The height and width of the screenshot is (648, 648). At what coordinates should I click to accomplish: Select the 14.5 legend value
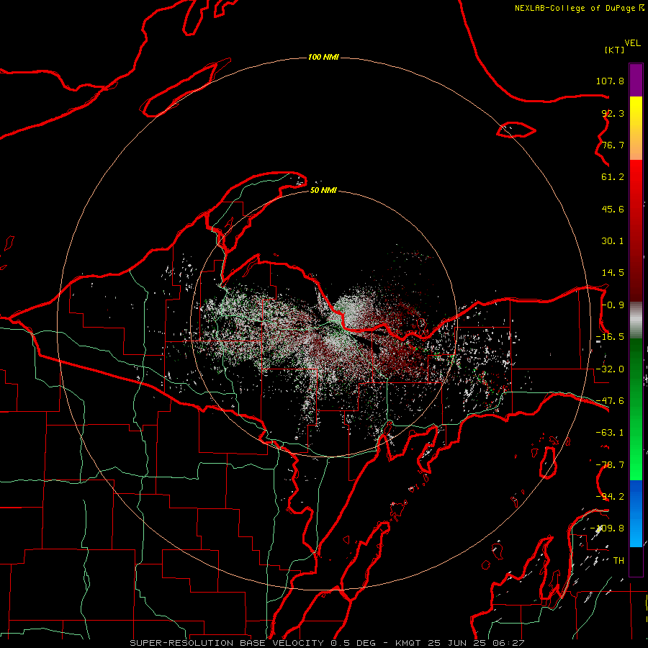(613, 273)
